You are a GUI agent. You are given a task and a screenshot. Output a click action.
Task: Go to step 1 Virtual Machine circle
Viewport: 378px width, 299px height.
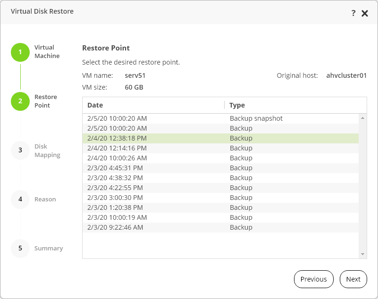point(20,52)
